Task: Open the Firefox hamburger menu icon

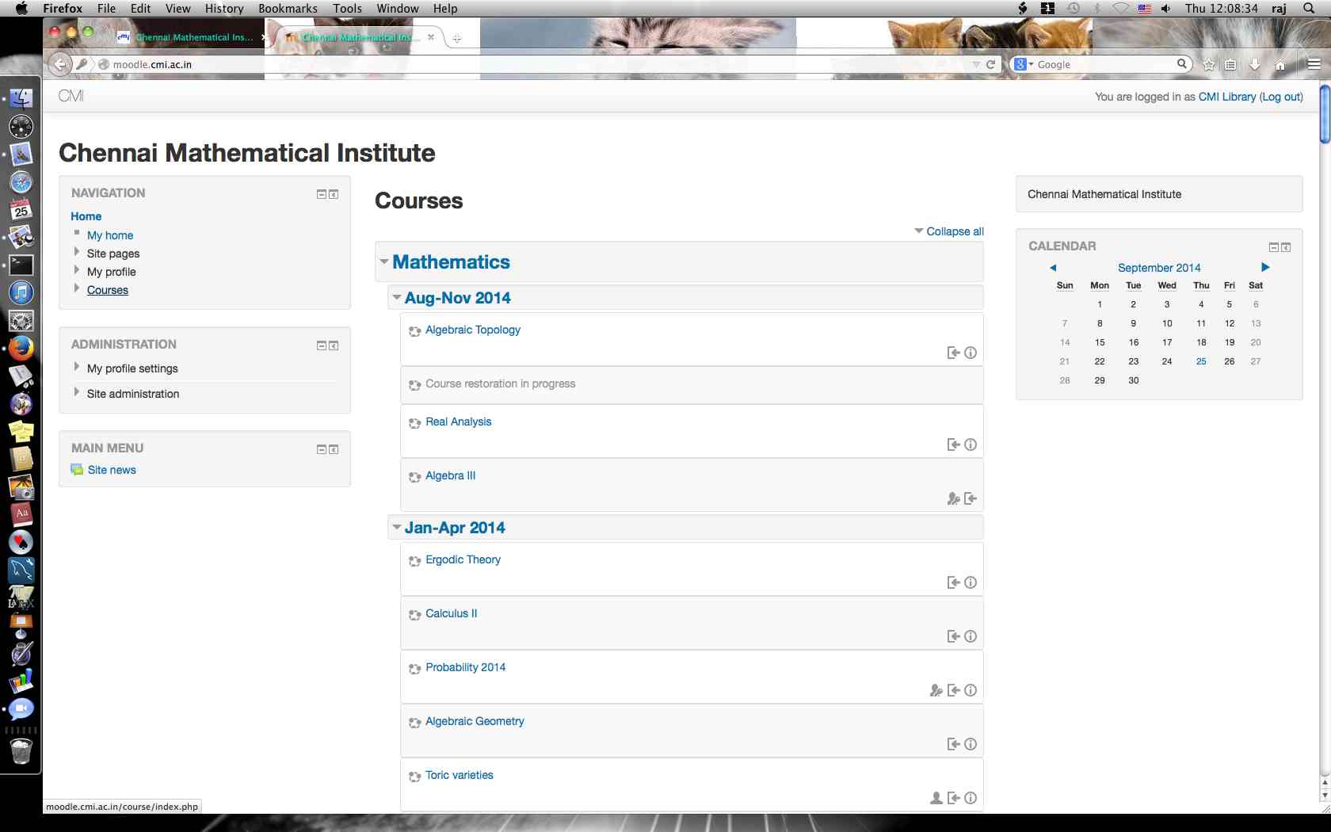Action: (1314, 65)
